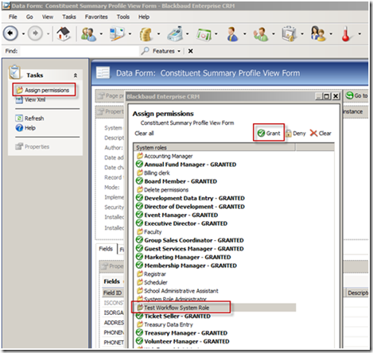The width and height of the screenshot is (373, 353).
Task: Open the Help menu
Action: [144, 17]
